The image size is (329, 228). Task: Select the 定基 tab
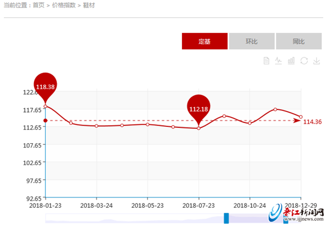[x=205, y=42]
